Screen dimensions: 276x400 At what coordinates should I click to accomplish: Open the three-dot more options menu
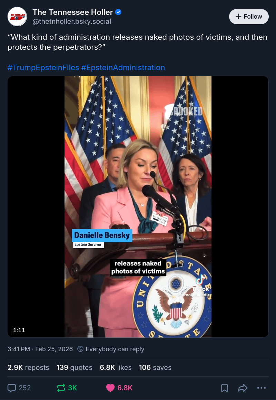262,388
